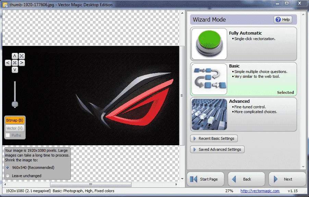Click the horizontal scrollbar thumb under the preview
This screenshot has width=309, height=197.
[x=91, y=184]
